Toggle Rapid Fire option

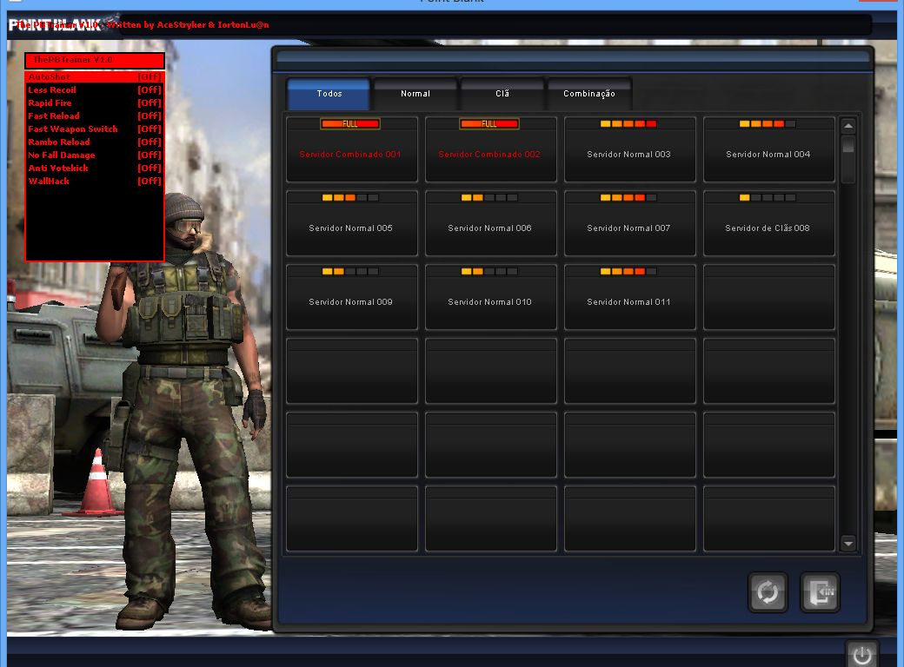click(95, 103)
